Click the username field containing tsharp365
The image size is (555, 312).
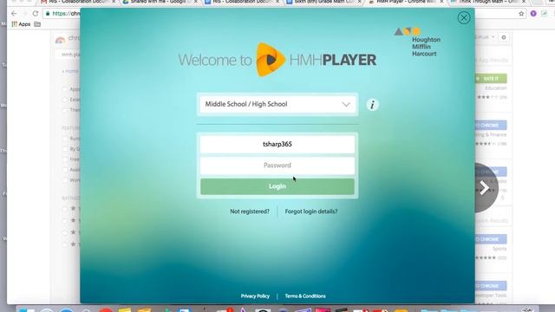[277, 145]
